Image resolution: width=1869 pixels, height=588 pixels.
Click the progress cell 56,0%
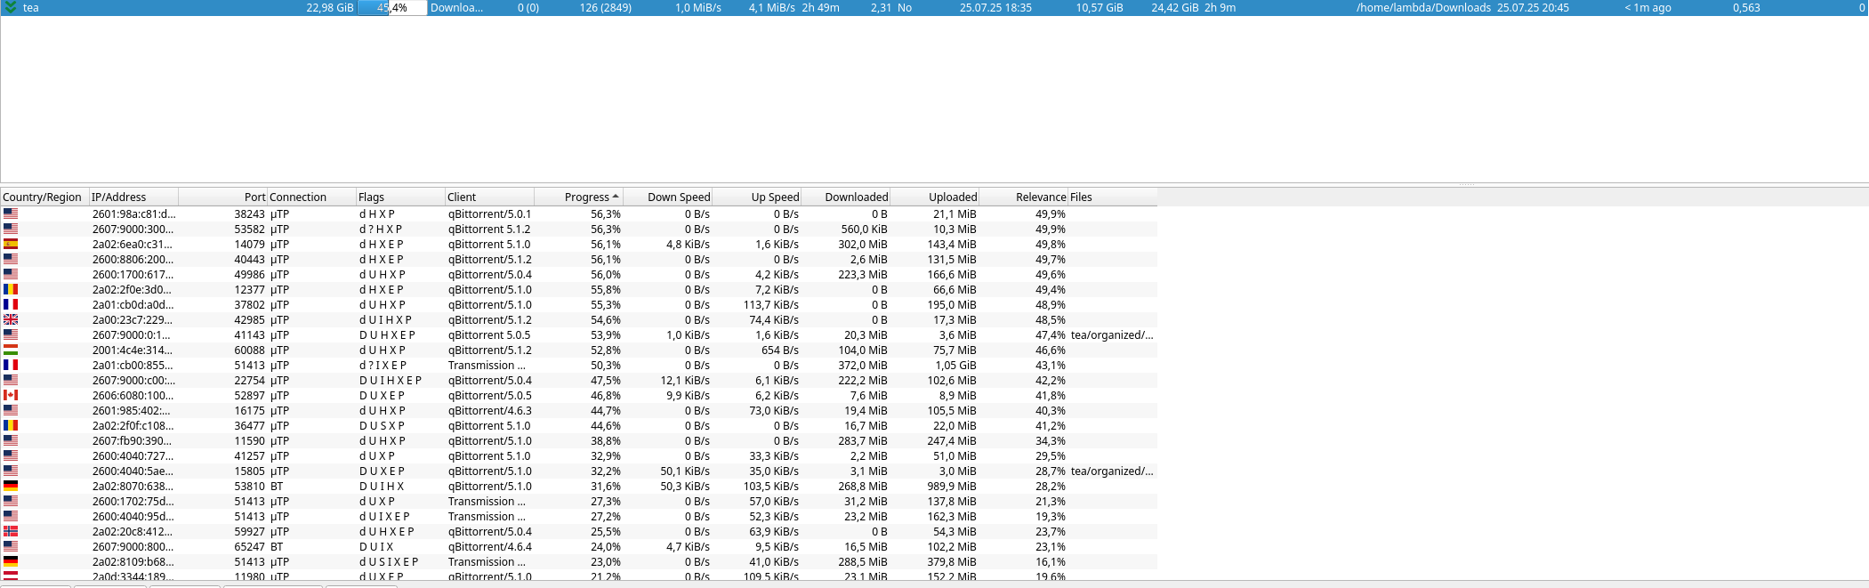[606, 274]
